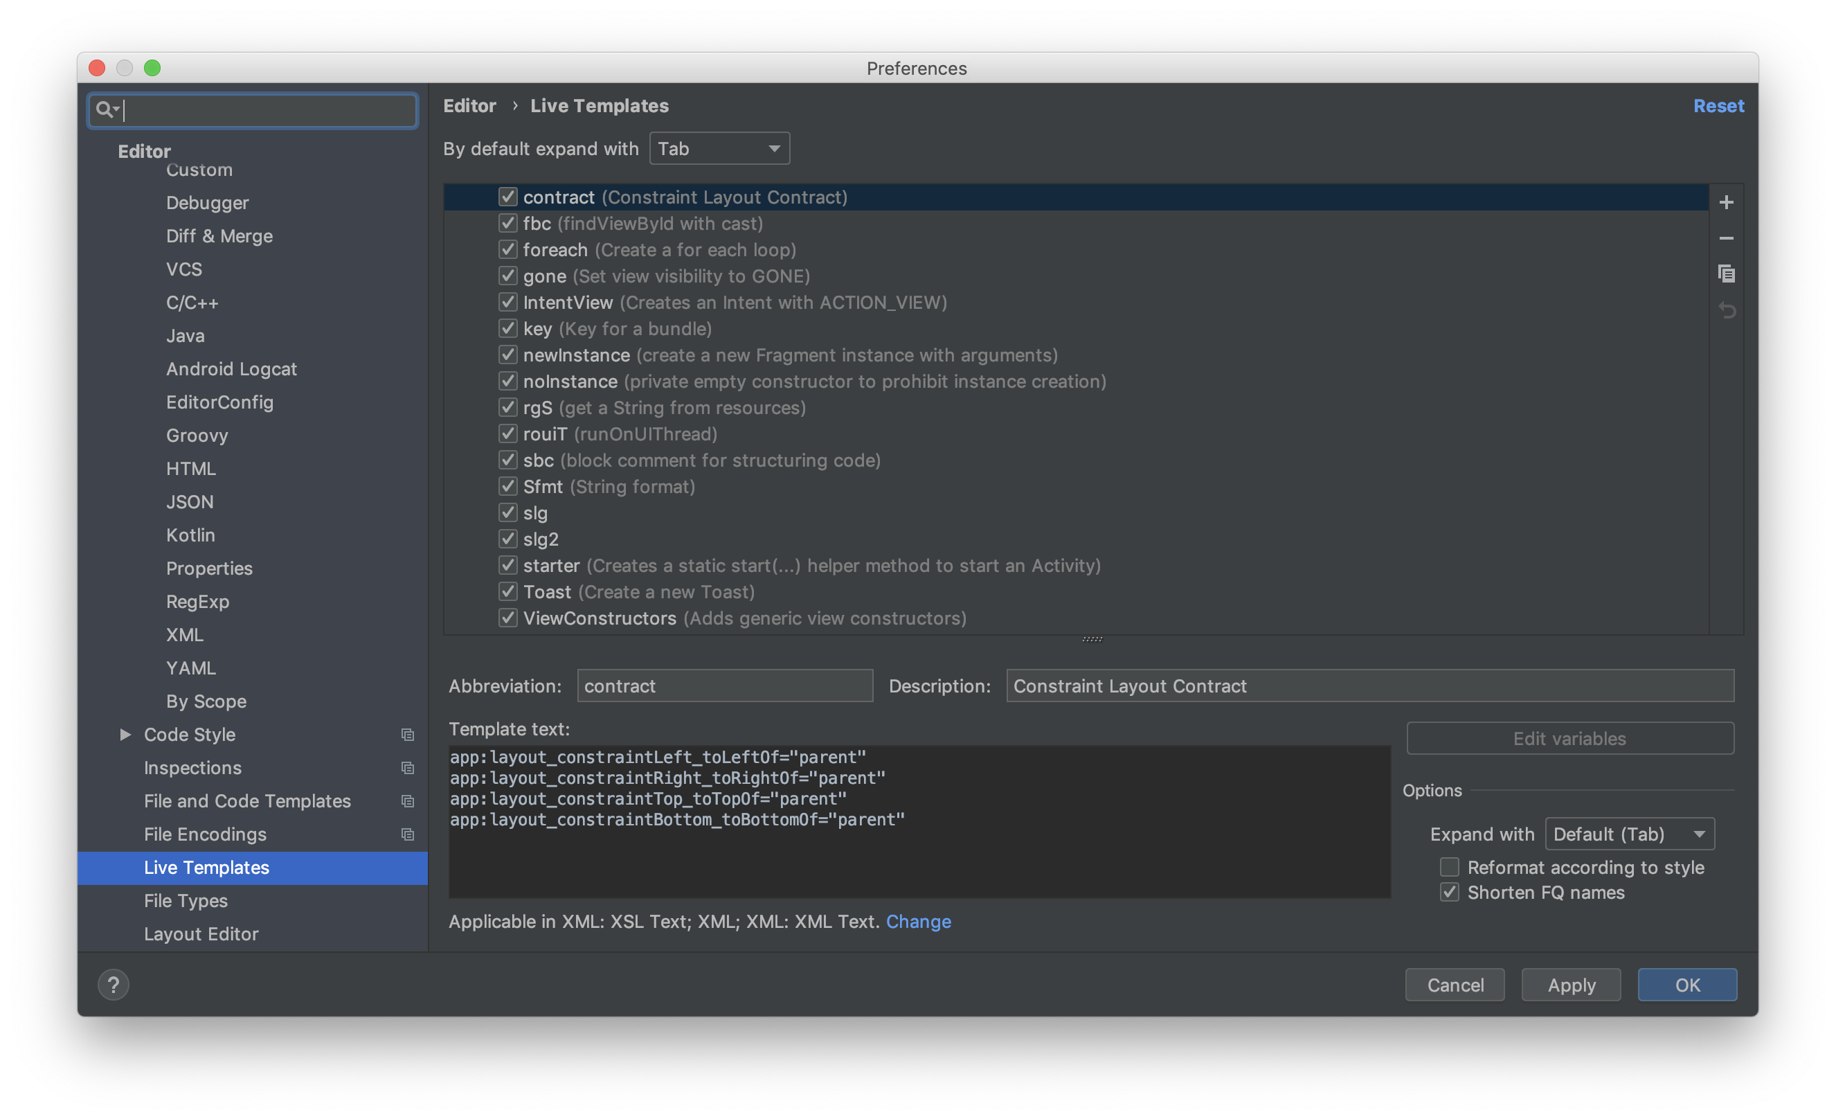Viewport: 1836px width, 1119px height.
Task: Expand the Code Style tree node
Action: pos(125,734)
